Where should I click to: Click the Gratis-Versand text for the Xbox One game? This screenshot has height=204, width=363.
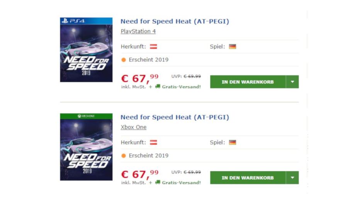coord(181,182)
